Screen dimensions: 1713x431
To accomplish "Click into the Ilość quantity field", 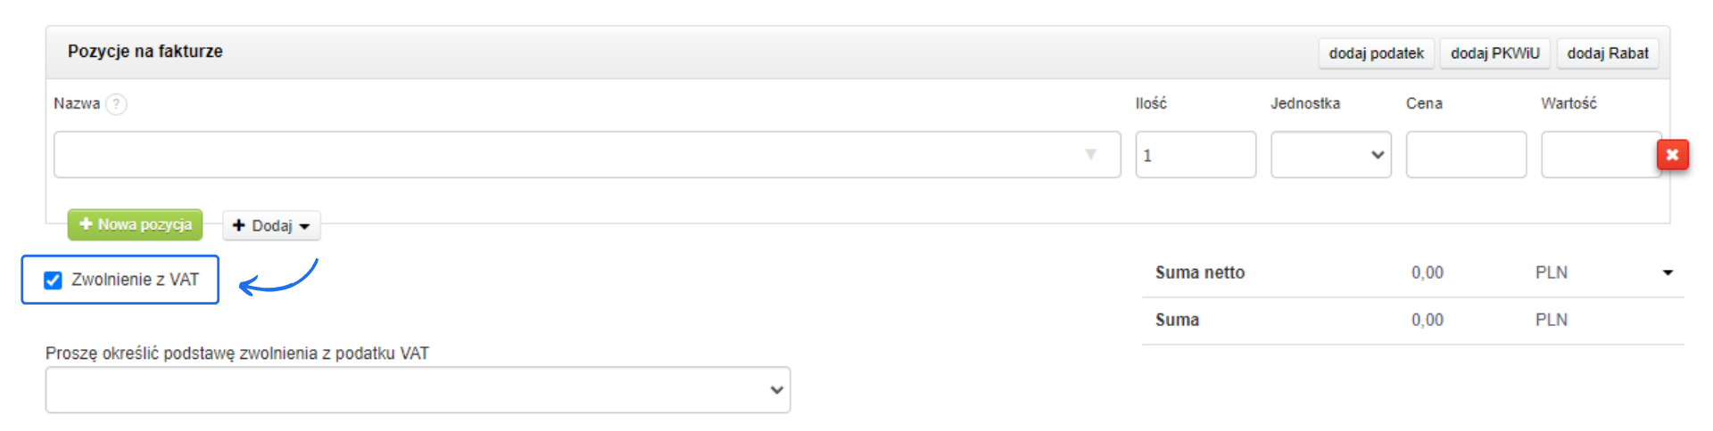I will coord(1196,155).
